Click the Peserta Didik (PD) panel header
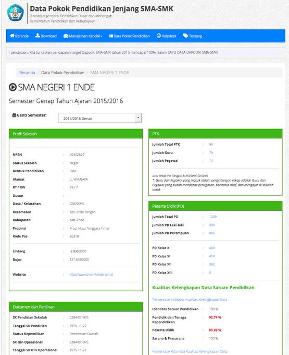This screenshot has height=355, width=289. [x=216, y=206]
